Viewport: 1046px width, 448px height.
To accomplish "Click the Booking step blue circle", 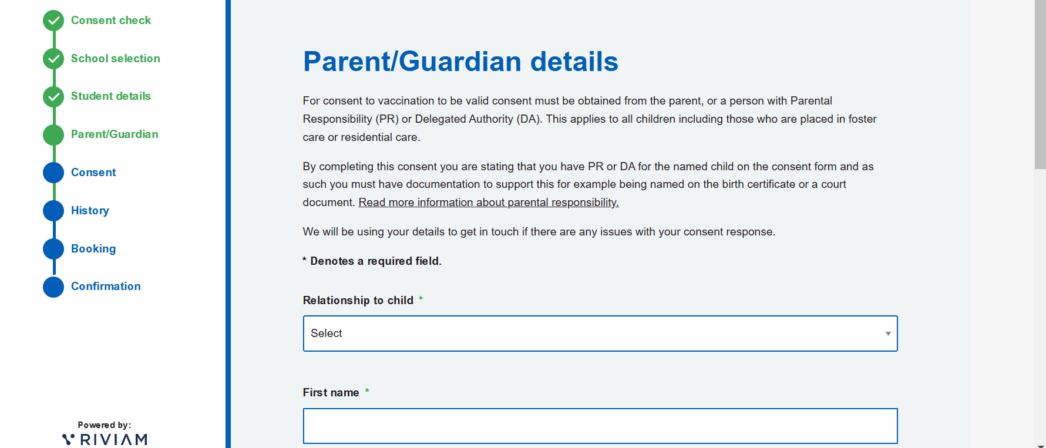I will 53,249.
